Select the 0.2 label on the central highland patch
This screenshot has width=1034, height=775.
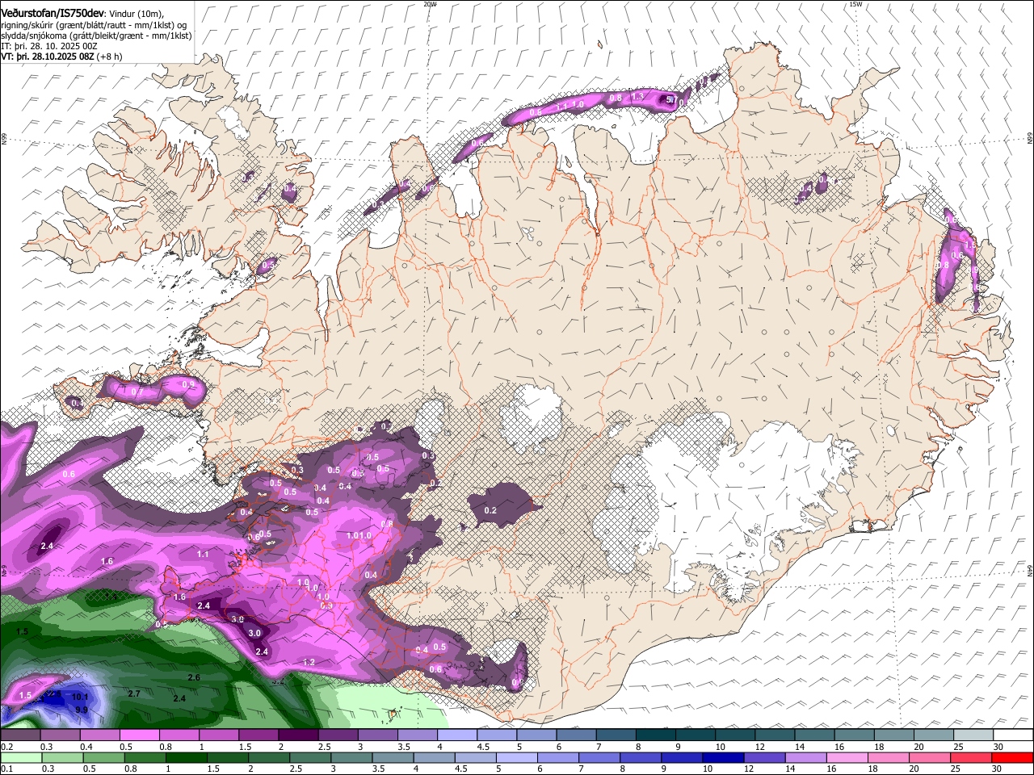(x=490, y=510)
